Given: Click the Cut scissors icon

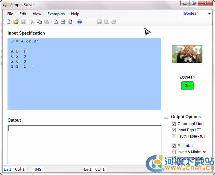Looking at the screenshot, I should point(32,22).
